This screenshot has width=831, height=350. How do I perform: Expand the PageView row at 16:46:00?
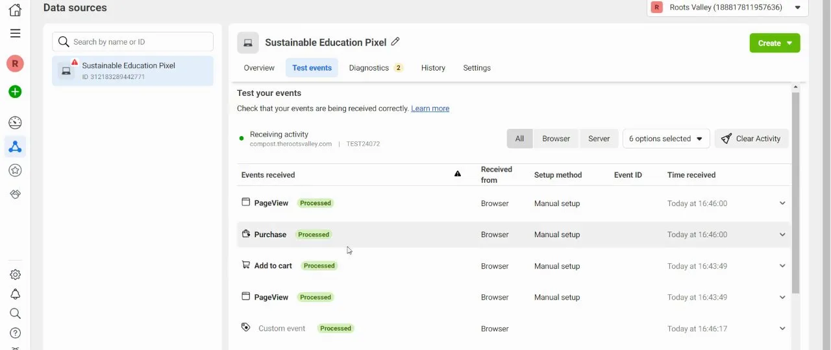[782, 204]
